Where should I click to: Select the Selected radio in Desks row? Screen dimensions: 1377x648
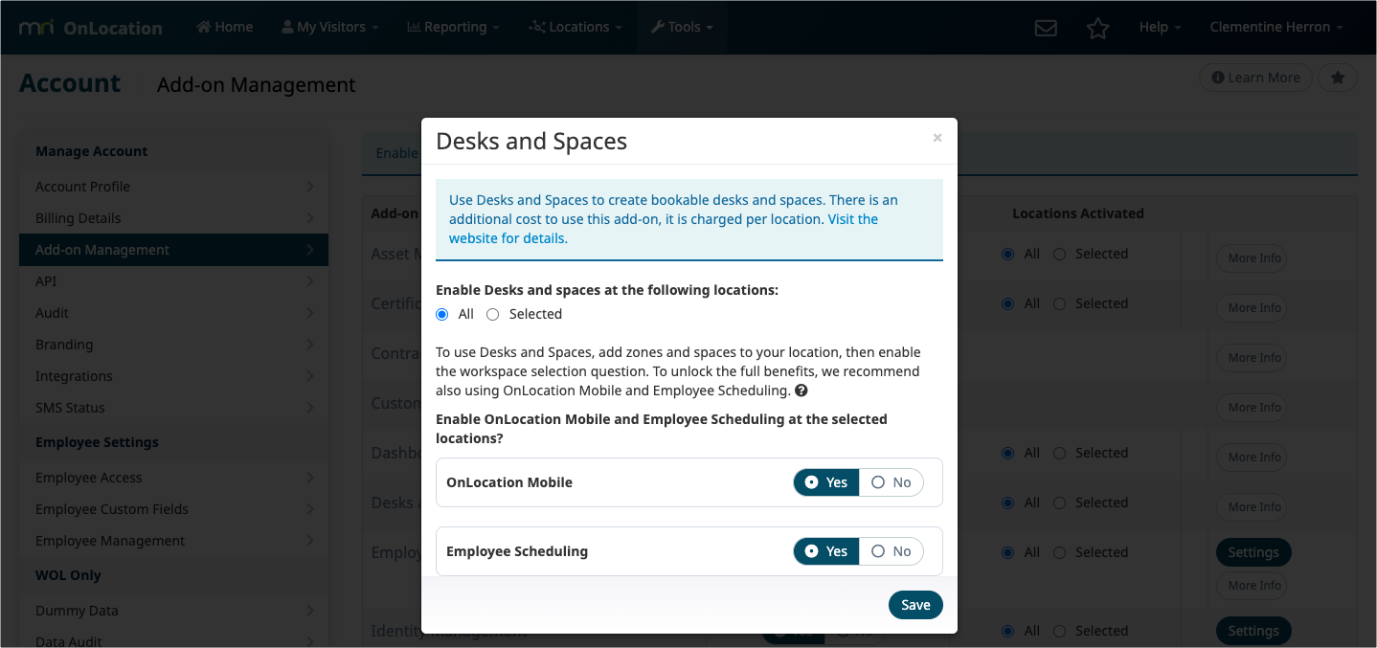pyautogui.click(x=1059, y=503)
